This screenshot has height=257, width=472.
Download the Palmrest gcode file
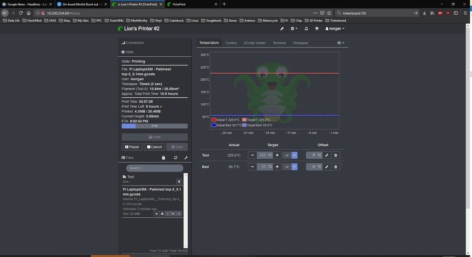click(x=162, y=214)
